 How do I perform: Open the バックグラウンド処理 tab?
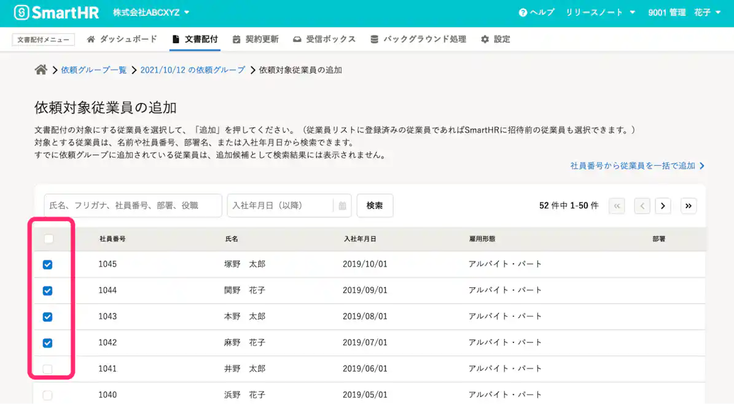418,39
